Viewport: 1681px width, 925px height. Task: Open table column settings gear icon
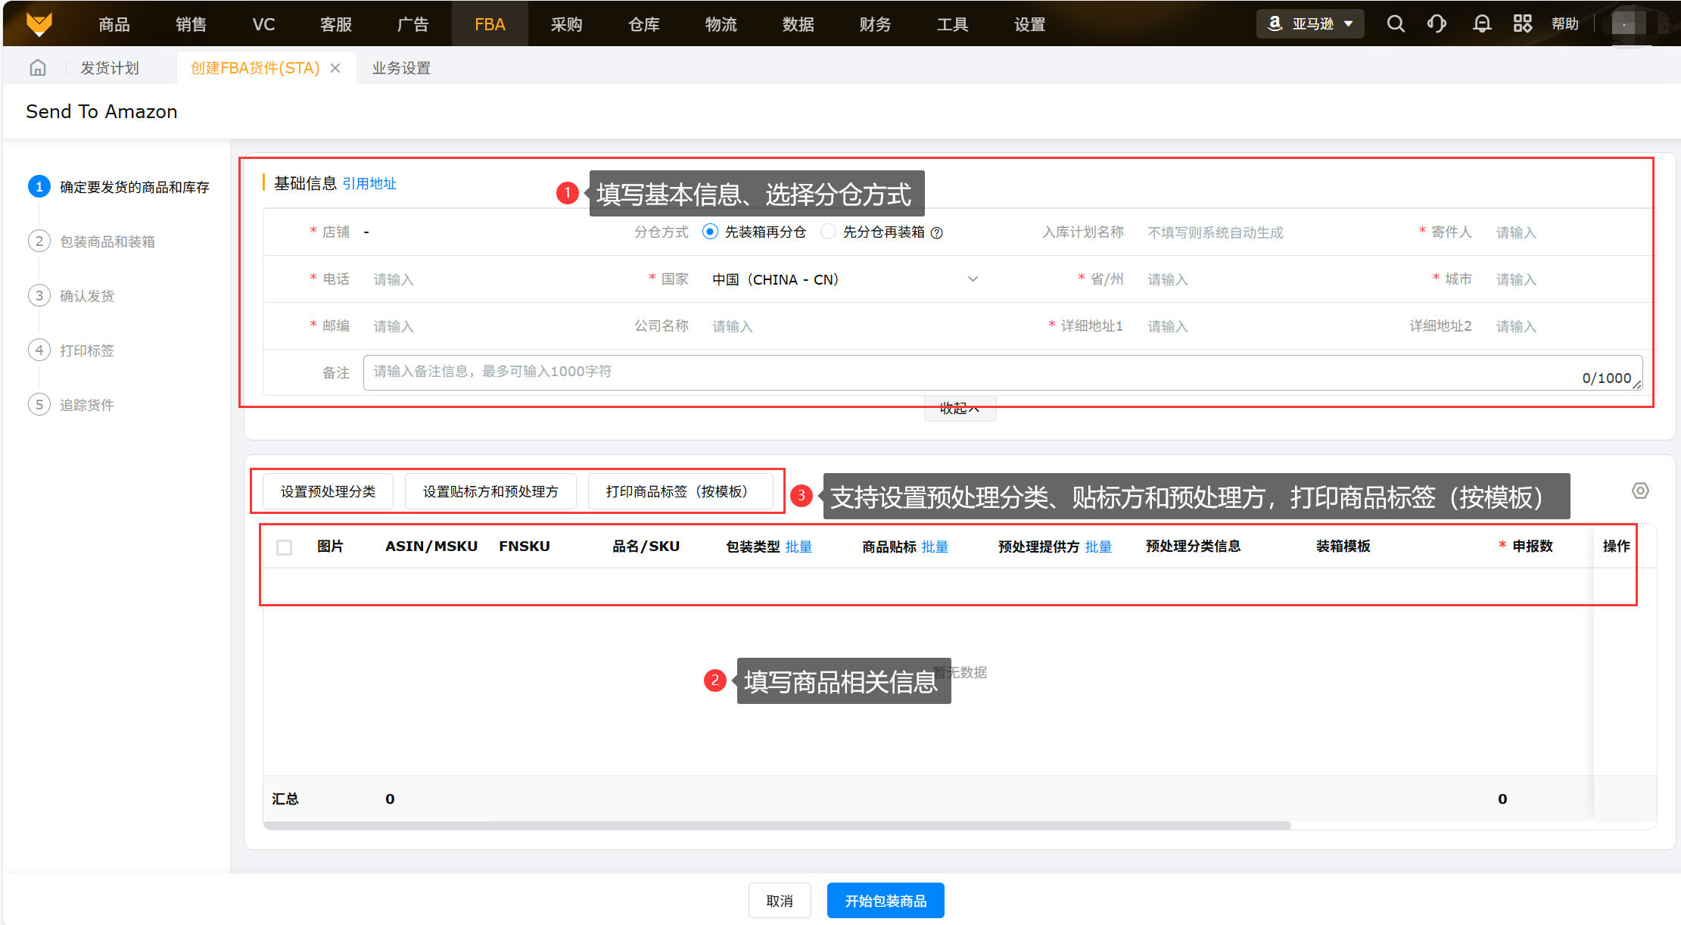pos(1639,491)
